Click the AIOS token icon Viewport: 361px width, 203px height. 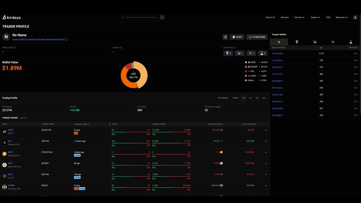coord(5,165)
